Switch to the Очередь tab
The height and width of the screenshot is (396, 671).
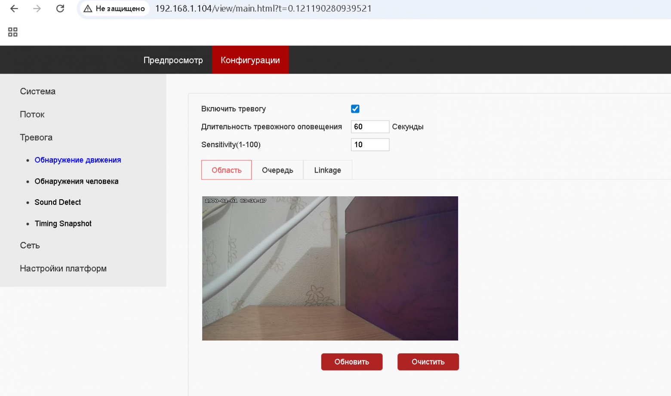tap(277, 170)
